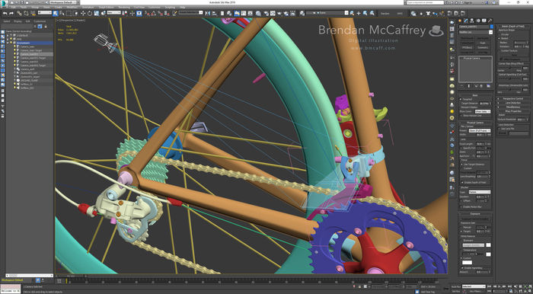Open the Scripting menu
Image resolution: width=533 pixels, height=294 pixels.
point(170,7)
